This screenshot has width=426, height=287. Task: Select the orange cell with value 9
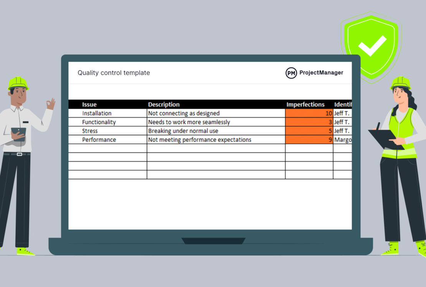(309, 140)
